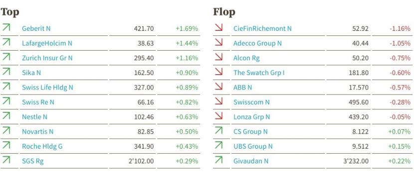This screenshot has height=179, width=414.
Task: Click the red arrow next to Lonza Grp N
Action: [218, 116]
